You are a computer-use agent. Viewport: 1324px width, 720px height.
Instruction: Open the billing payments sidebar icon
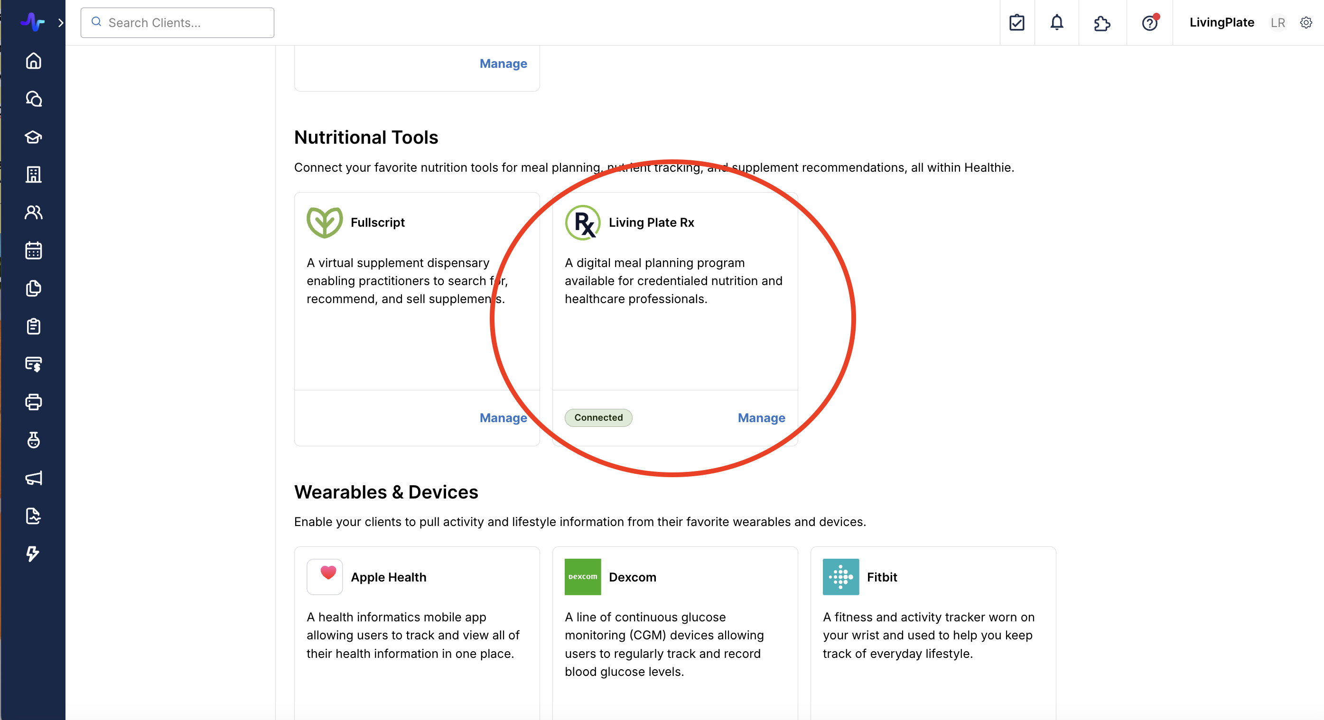click(x=33, y=364)
